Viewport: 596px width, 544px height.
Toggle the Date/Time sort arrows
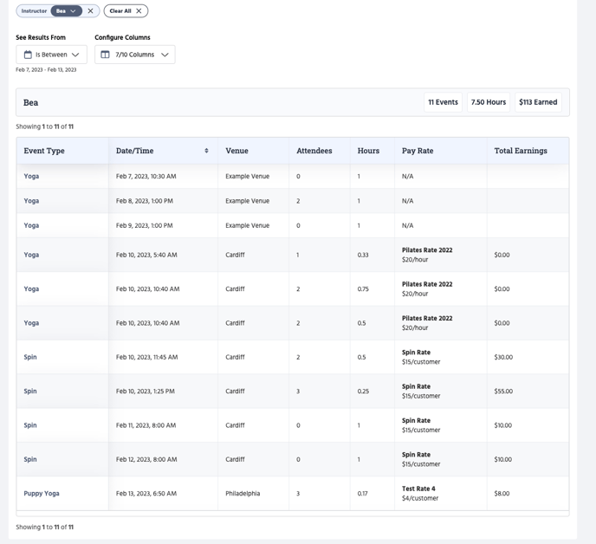206,151
